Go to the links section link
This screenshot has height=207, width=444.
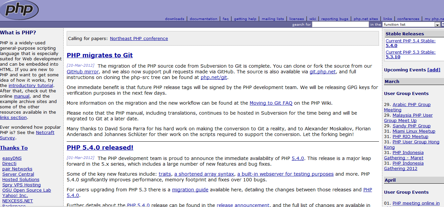click(13, 118)
